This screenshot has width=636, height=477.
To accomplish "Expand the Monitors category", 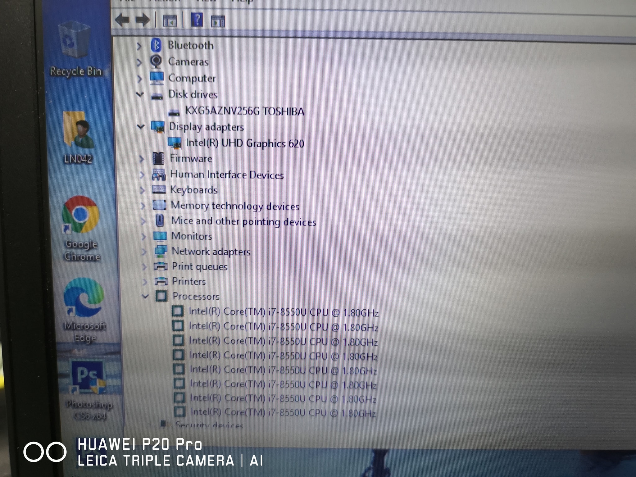I will (x=144, y=237).
